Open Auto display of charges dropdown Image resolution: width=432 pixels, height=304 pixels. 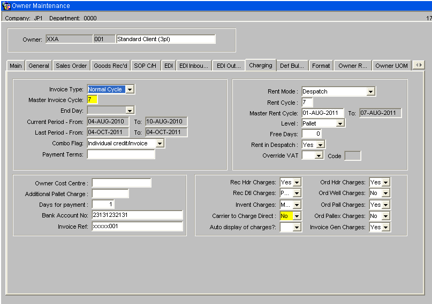[297, 227]
